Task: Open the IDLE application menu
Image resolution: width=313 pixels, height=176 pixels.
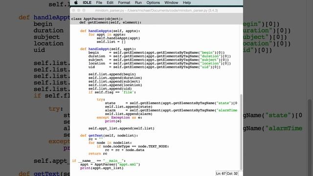Action: [87, 2]
